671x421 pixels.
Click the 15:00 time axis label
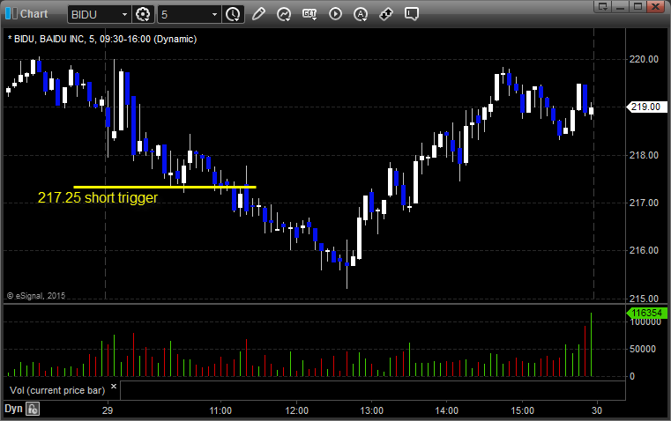523,410
